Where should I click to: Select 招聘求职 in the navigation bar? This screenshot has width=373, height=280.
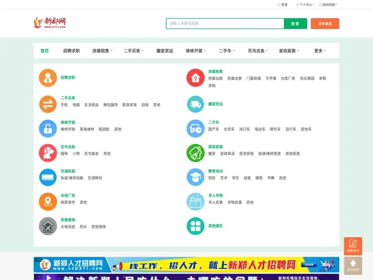[71, 51]
